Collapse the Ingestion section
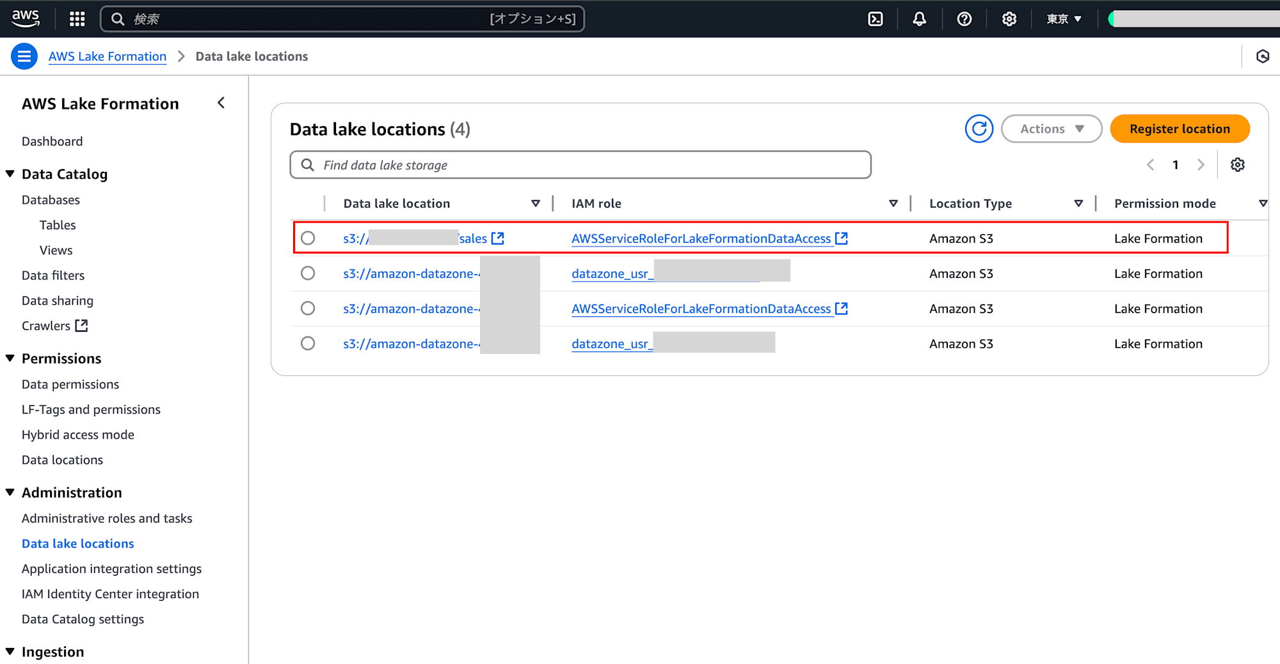Image resolution: width=1280 pixels, height=664 pixels. click(x=10, y=651)
